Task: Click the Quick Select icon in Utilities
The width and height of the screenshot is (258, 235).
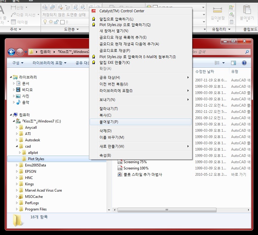Action: tap(231, 7)
